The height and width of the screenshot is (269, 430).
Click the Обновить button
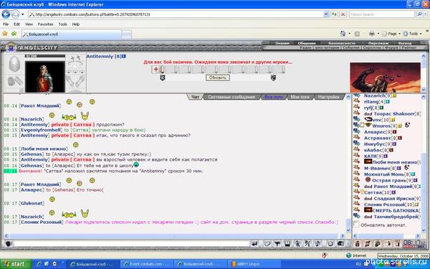tap(218, 77)
